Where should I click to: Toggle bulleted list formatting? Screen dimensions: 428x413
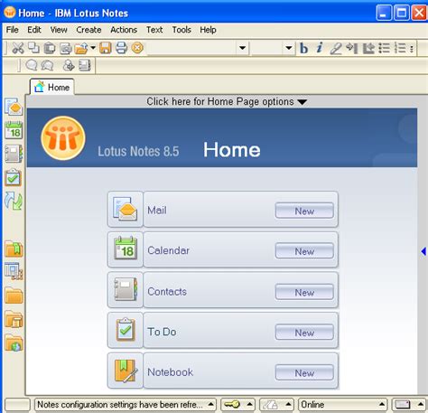pos(384,48)
